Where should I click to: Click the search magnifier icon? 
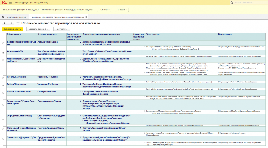tap(232, 3)
